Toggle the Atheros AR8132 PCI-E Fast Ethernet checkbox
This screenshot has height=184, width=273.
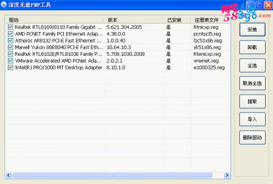10,40
